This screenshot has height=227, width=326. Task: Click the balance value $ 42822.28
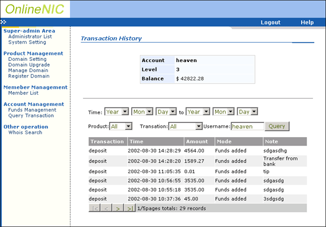click(x=190, y=79)
